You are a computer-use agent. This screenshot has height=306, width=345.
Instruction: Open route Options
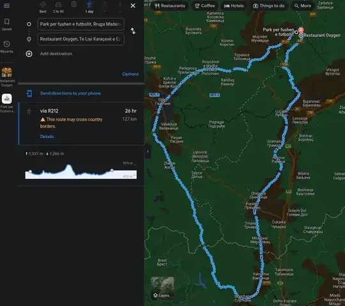tap(130, 74)
